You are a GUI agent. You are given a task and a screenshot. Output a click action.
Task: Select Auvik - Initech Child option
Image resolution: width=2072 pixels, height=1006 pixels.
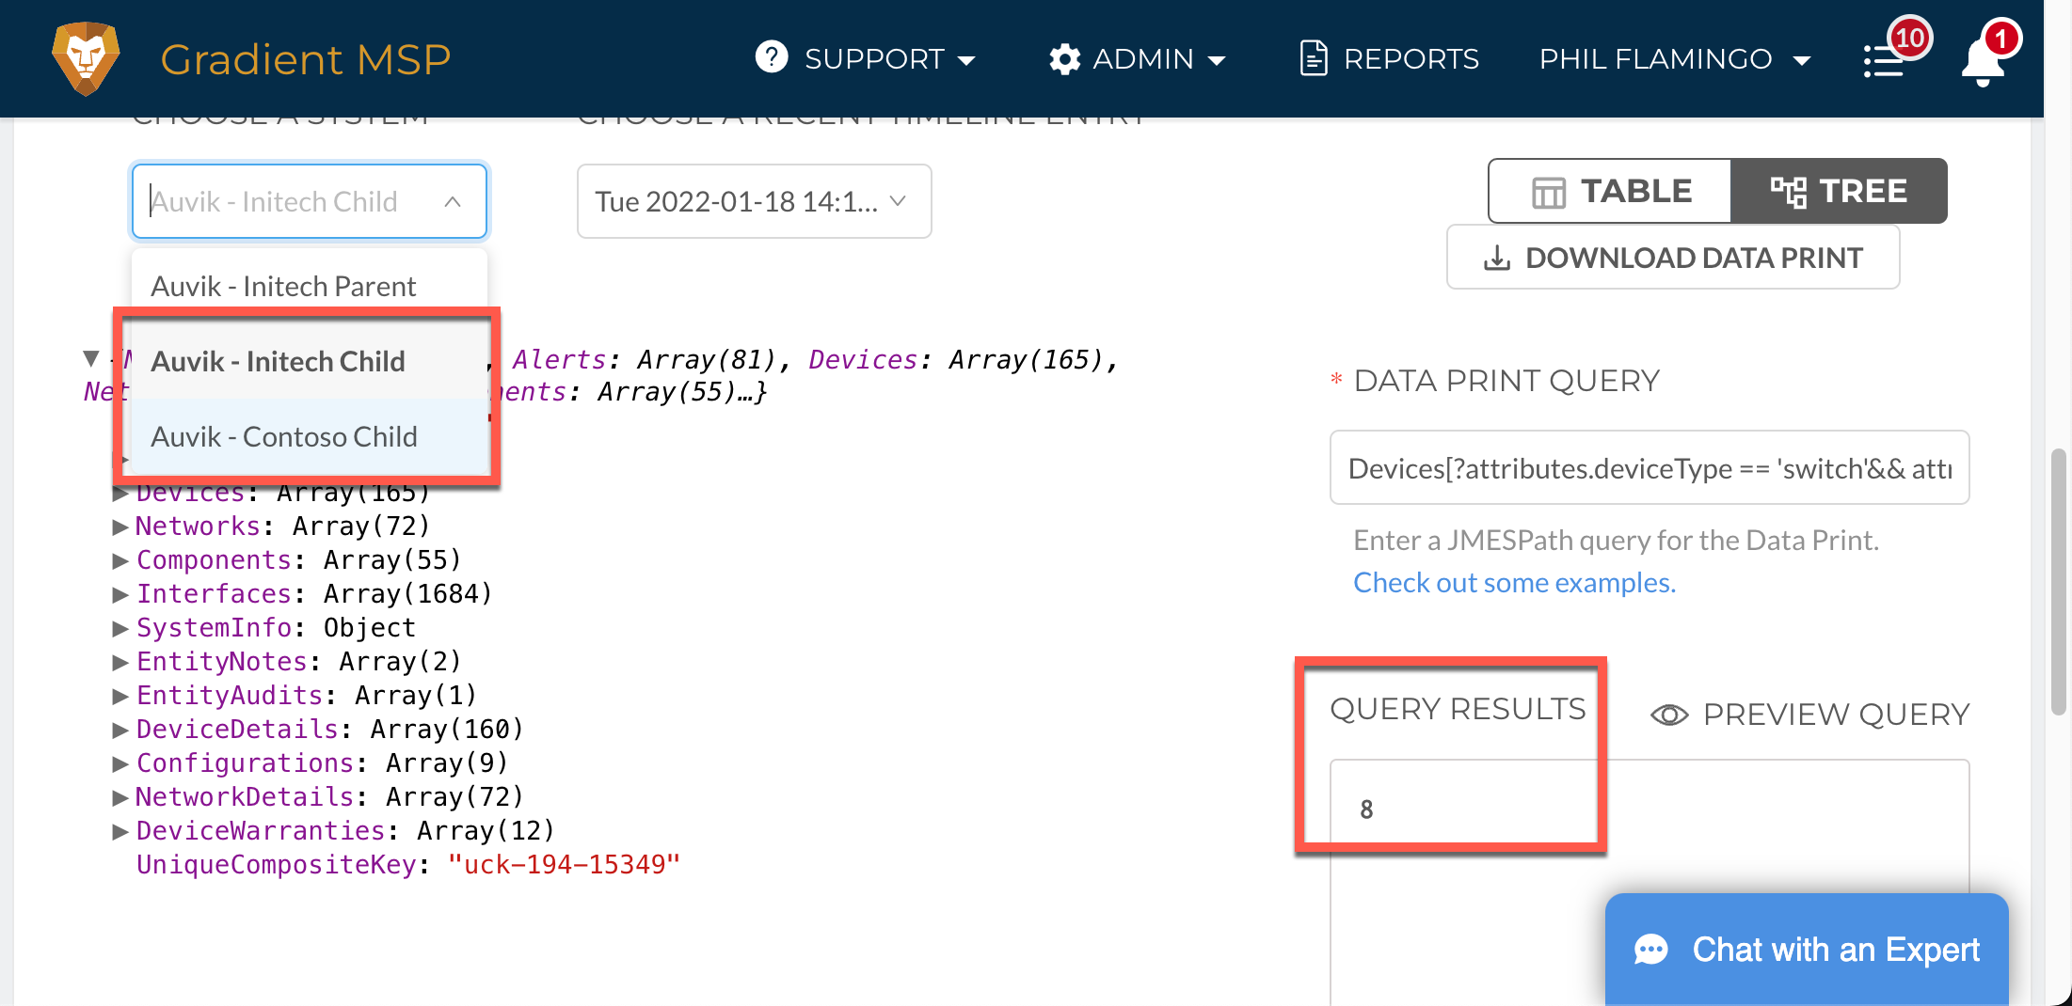coord(310,361)
